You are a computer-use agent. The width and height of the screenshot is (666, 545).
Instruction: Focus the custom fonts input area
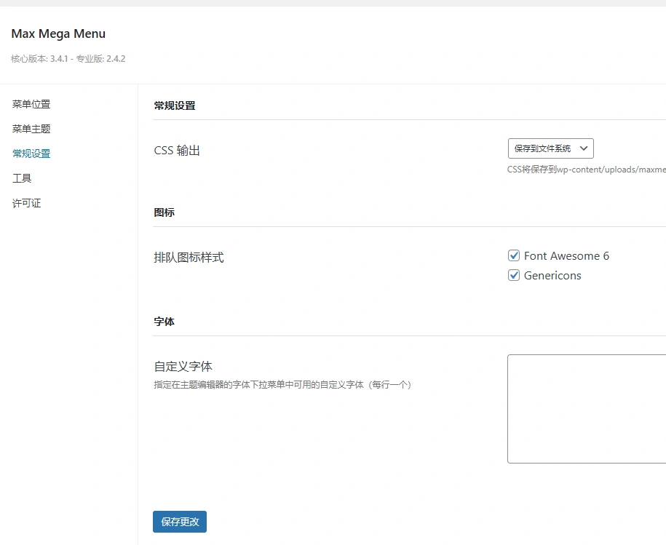tap(586, 407)
